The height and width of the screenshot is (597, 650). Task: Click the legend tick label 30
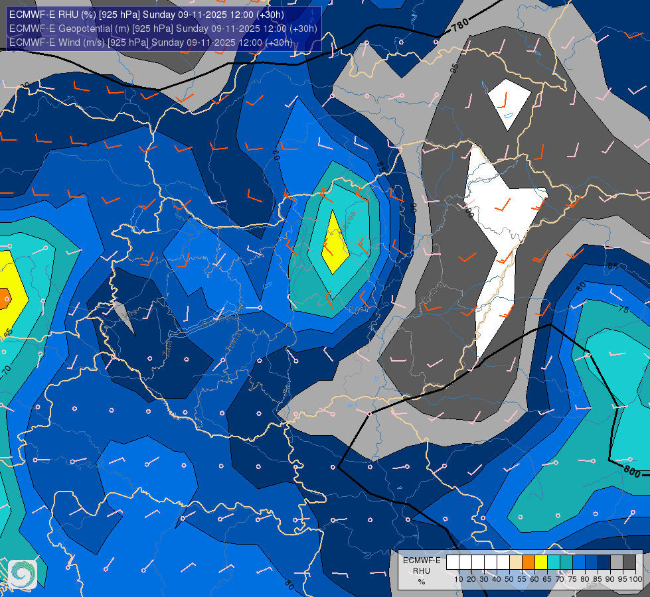click(x=484, y=579)
